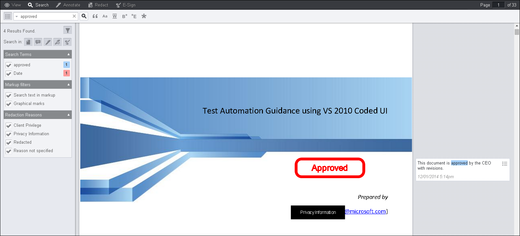Open the Annotate tab

pyautogui.click(x=68, y=5)
